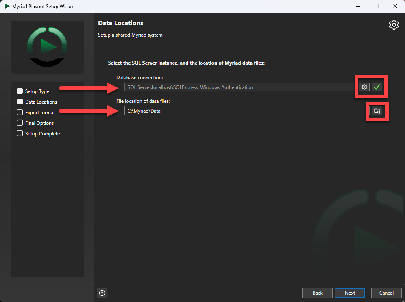Proceed with the Next button
The height and width of the screenshot is (302, 405).
[x=350, y=293]
